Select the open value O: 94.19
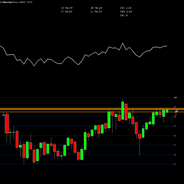The width and height of the screenshot is (184, 184). [x=67, y=8]
